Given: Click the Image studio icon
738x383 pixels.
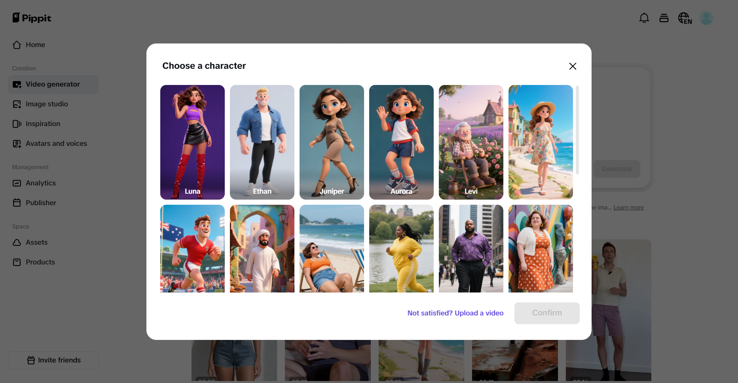Looking at the screenshot, I should pyautogui.click(x=17, y=104).
